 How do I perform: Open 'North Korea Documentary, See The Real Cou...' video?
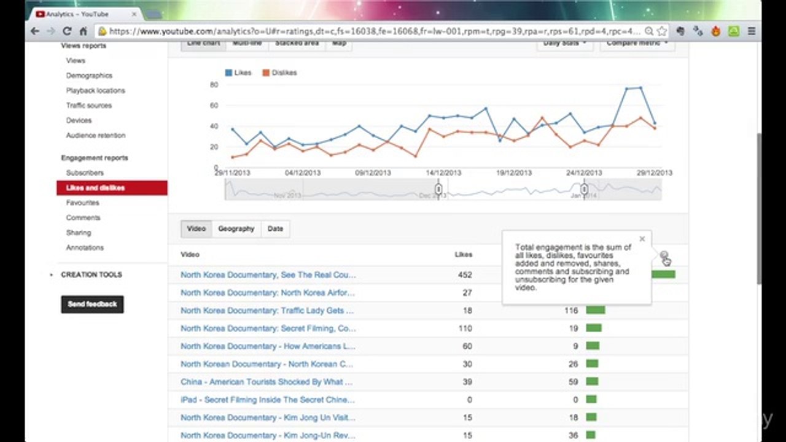tap(268, 275)
